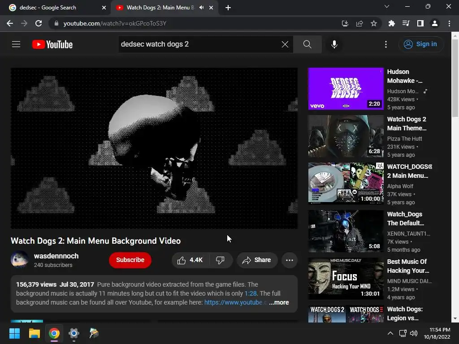The height and width of the screenshot is (344, 459).
Task: Click the video player area
Action: 154,148
